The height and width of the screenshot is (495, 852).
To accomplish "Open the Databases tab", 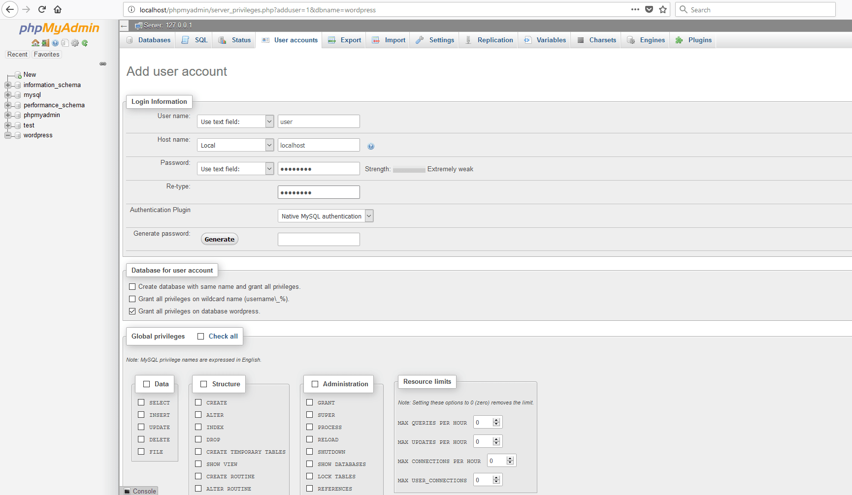I will 148,40.
